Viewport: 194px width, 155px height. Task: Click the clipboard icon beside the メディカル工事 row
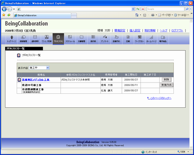(19, 80)
